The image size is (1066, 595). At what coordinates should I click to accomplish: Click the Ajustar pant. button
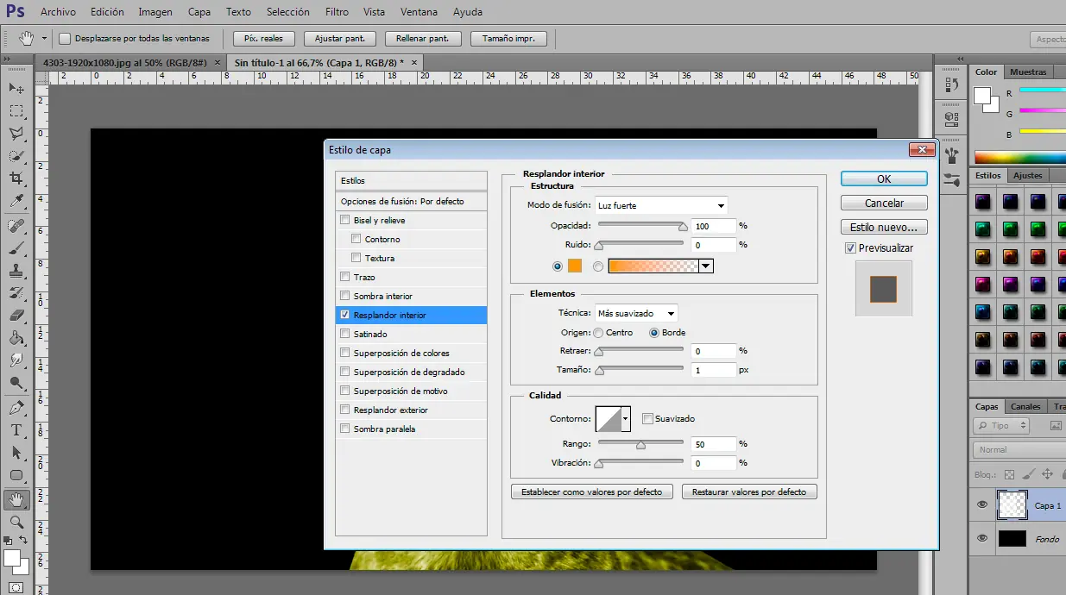(x=340, y=39)
